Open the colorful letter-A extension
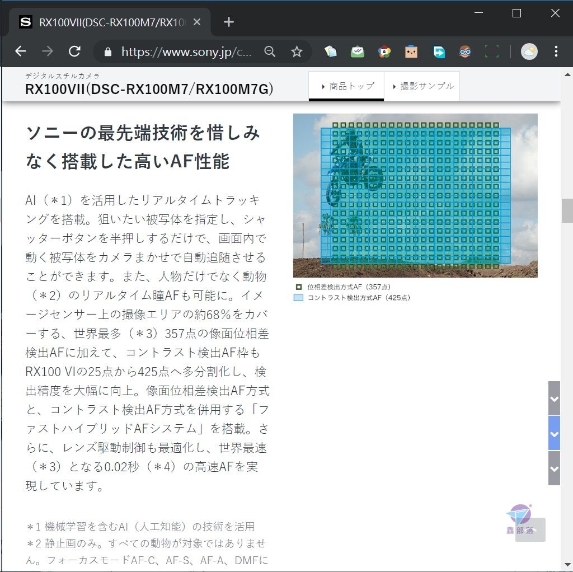 pyautogui.click(x=384, y=51)
